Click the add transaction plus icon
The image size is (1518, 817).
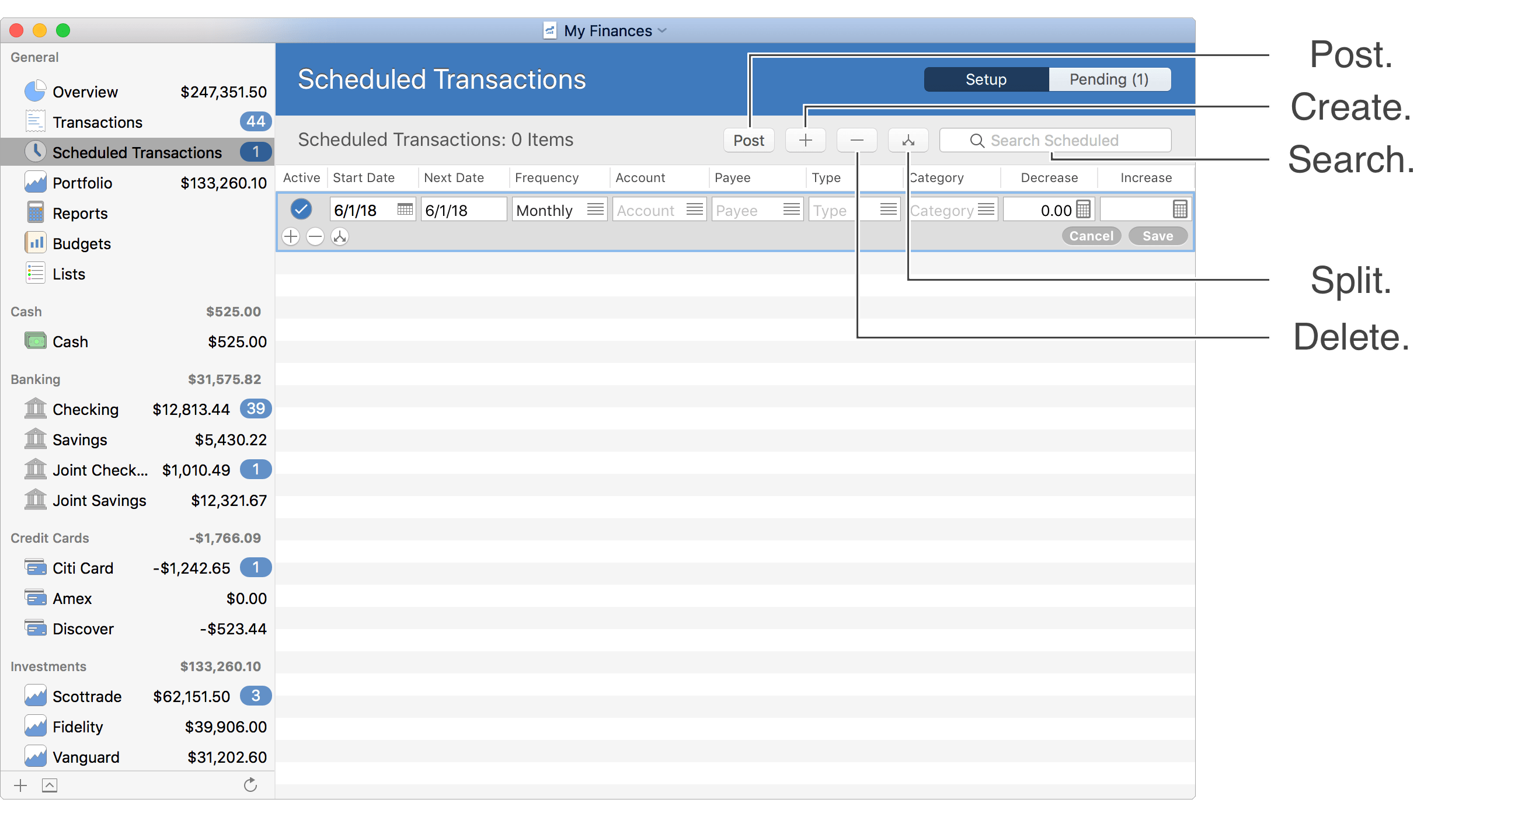[806, 140]
